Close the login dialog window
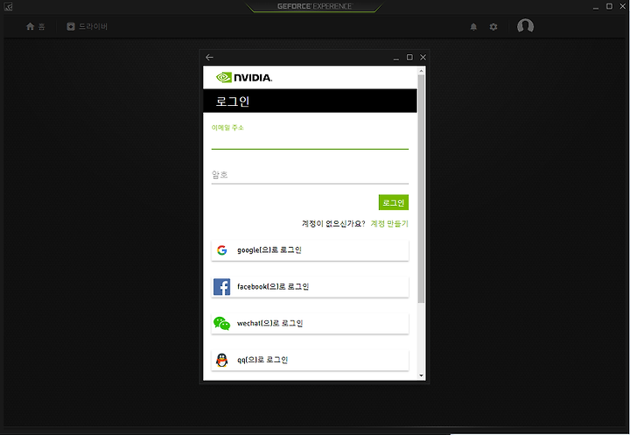This screenshot has height=435, width=630. coord(423,58)
